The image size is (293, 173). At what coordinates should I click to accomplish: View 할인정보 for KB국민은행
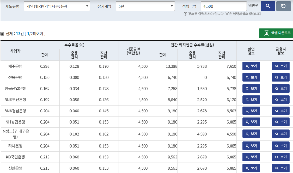point(251,157)
